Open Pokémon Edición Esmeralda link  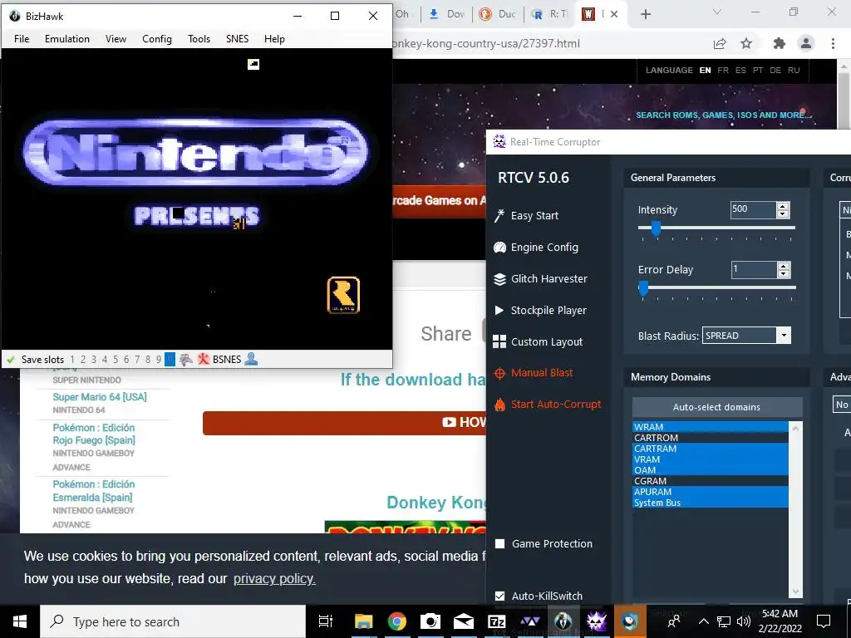[x=94, y=490]
